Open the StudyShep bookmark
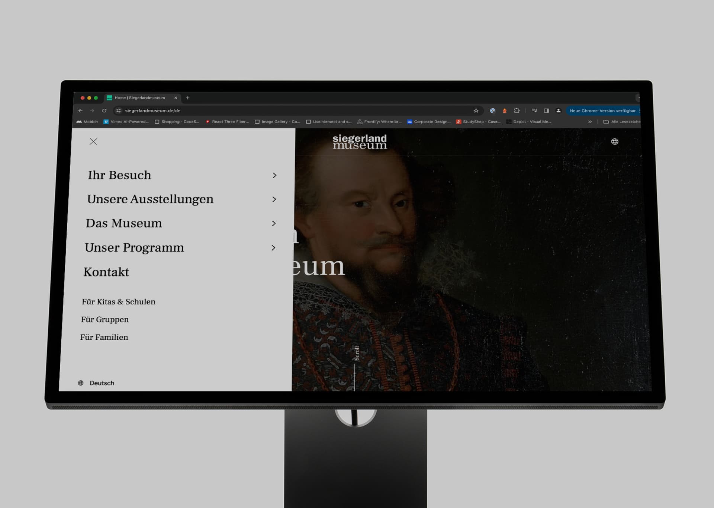The height and width of the screenshot is (508, 714). tap(478, 122)
